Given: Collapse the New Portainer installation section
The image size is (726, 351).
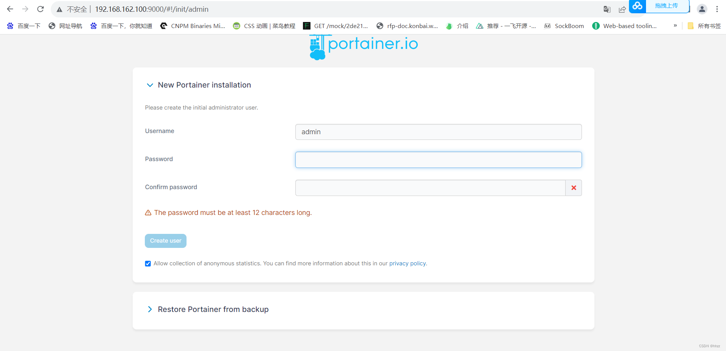Looking at the screenshot, I should 150,85.
